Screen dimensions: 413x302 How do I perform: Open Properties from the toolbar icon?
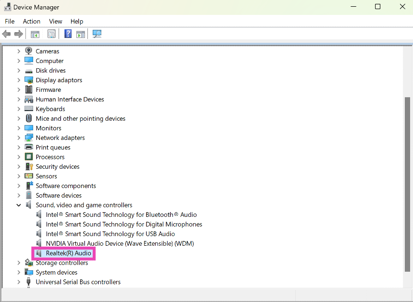51,34
